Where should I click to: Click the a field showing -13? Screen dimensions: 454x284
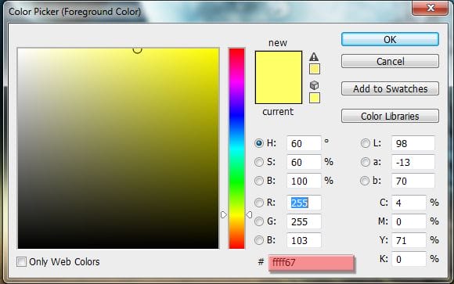tap(413, 162)
